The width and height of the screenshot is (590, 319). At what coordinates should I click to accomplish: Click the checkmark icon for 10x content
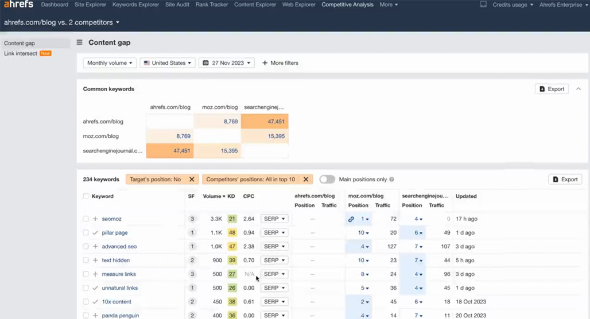[x=95, y=302]
